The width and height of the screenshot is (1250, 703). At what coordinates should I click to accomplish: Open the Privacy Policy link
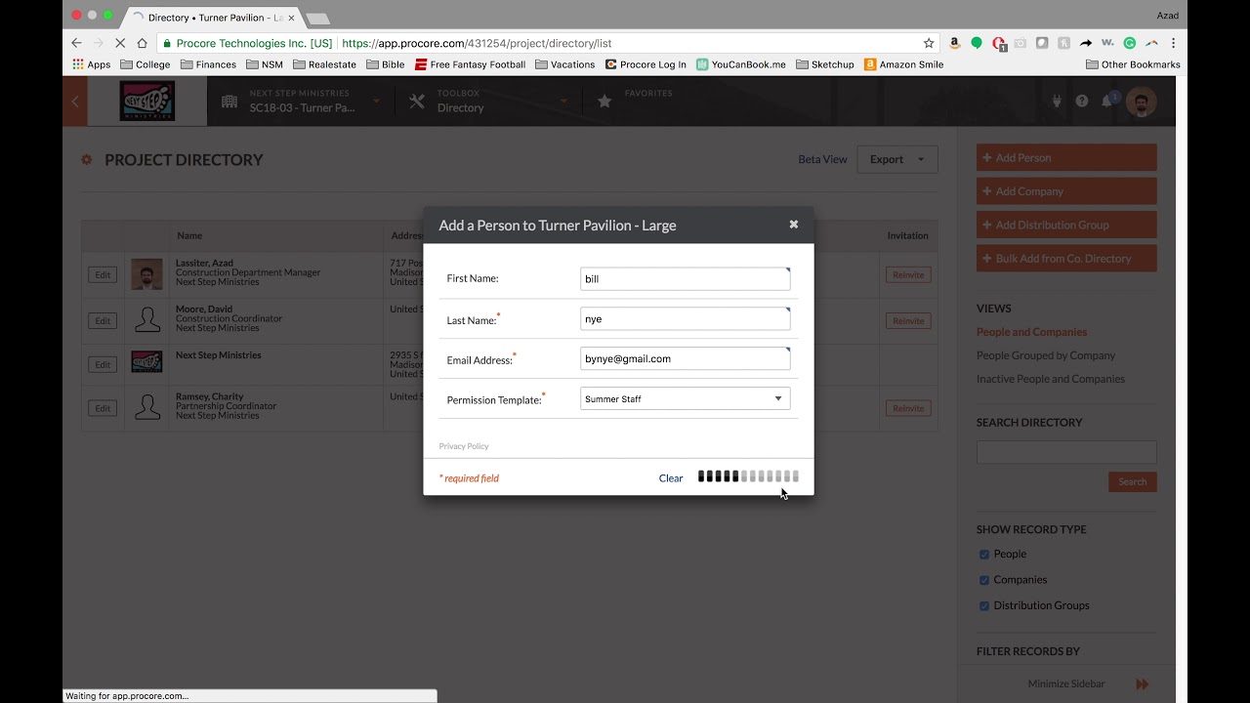click(x=464, y=446)
